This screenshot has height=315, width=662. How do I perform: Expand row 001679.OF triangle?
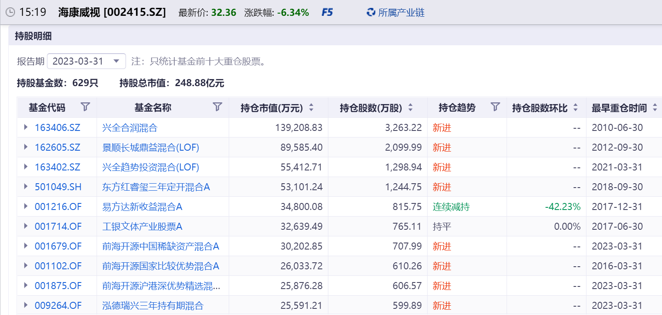[x=26, y=246]
